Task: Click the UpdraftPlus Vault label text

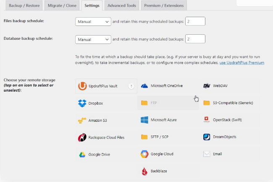Action: pyautogui.click(x=103, y=86)
